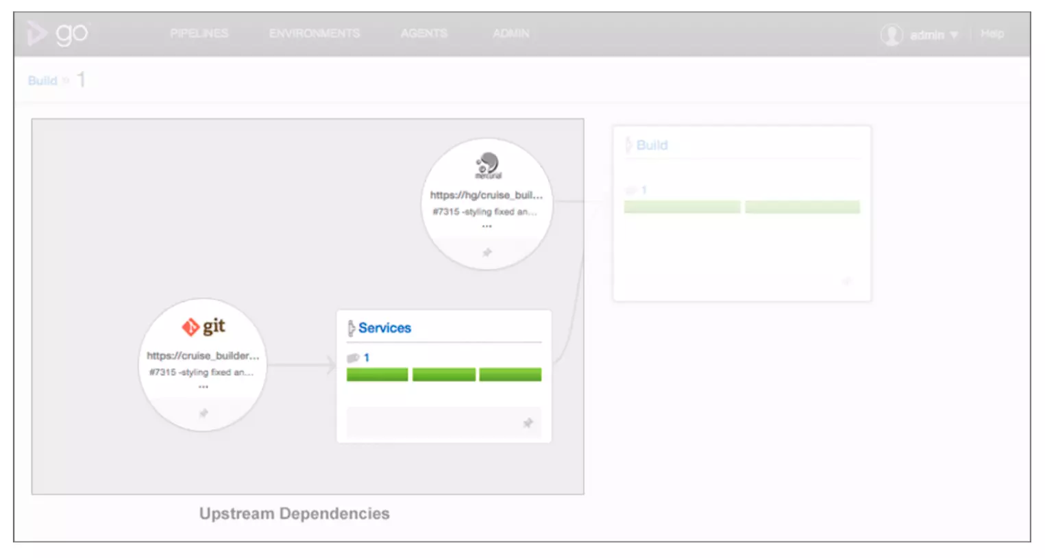Open the Help link
Image resolution: width=1045 pixels, height=558 pixels.
point(992,34)
